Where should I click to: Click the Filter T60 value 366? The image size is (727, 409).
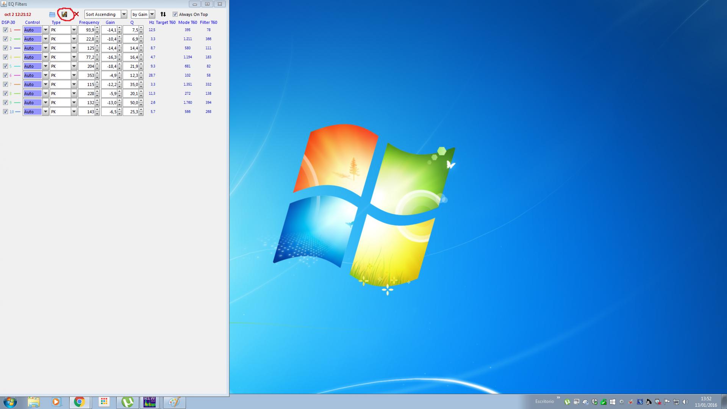click(208, 39)
